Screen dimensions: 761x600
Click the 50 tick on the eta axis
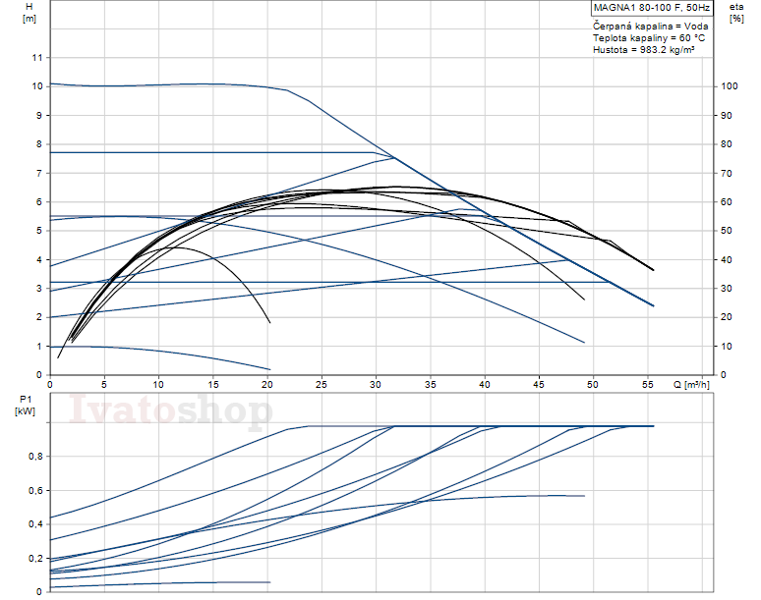click(727, 231)
